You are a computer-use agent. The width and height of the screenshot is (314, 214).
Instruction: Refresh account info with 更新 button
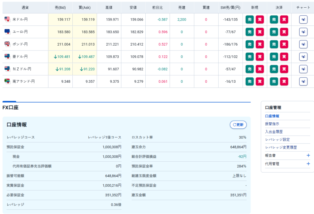tap(238, 125)
